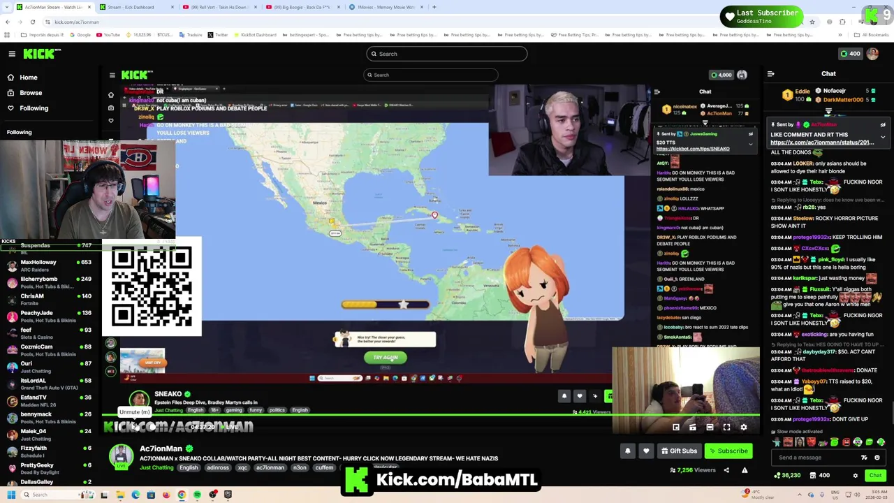The height and width of the screenshot is (503, 894).
Task: Open Ac7ionMan channel avatar
Action: [x=121, y=455]
